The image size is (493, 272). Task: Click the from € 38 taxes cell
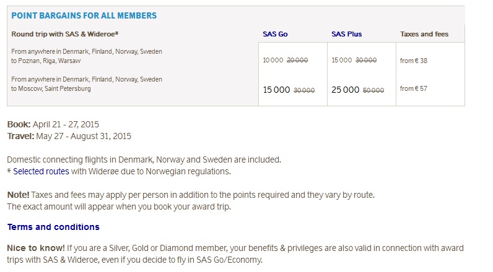coord(414,61)
